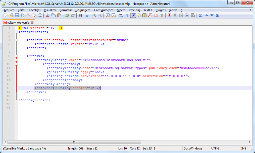Image resolution: width=255 pixels, height=153 pixels.
Task: Click the Dos\Windows line ending status field
Action: pyautogui.click(x=193, y=148)
